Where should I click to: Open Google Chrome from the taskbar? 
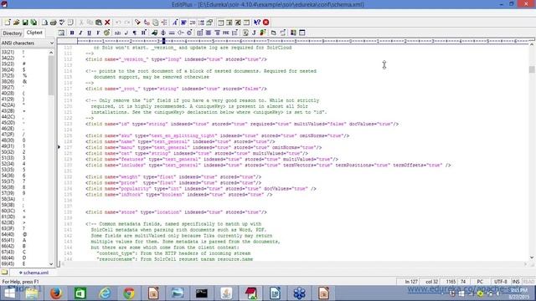coord(129,293)
